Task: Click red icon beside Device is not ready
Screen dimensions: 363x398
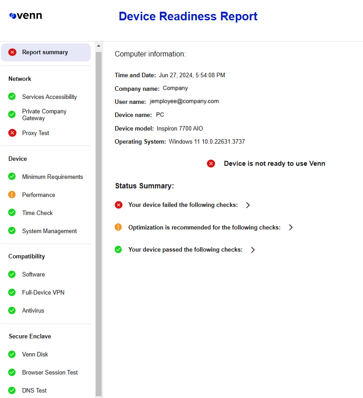Action: (x=211, y=164)
